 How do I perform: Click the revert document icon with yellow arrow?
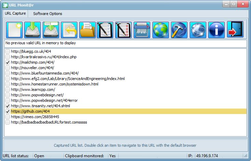coord(69,30)
